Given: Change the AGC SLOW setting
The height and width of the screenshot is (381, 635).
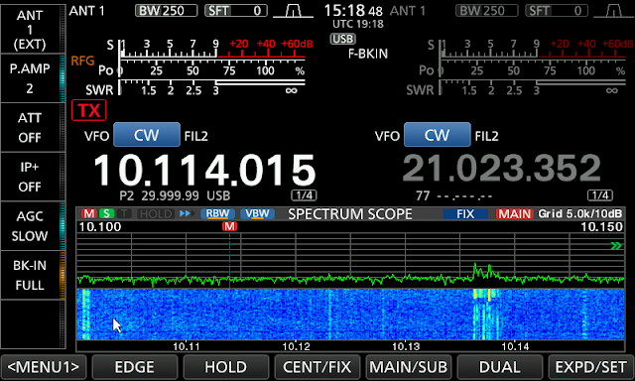Looking at the screenshot, I should (30, 226).
